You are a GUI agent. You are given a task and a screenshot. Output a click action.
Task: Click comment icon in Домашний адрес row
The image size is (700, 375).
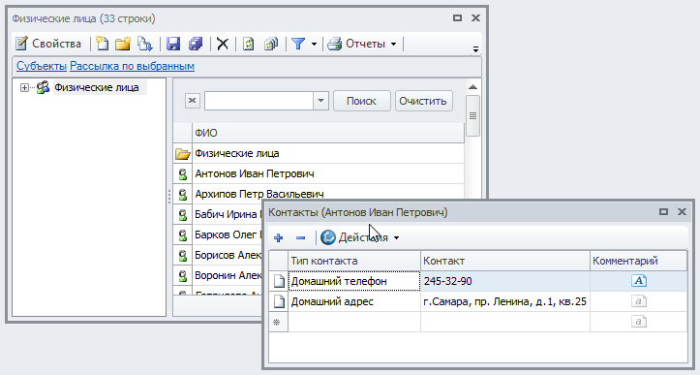click(639, 301)
